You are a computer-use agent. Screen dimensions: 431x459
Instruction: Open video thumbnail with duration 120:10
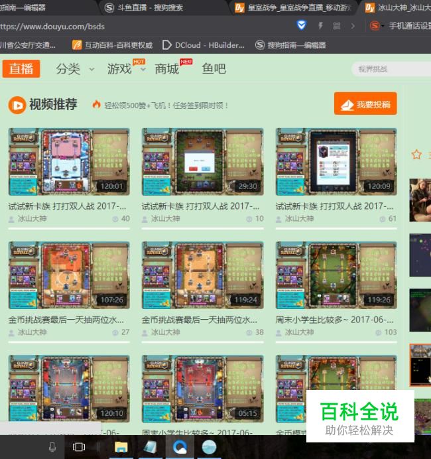(69, 389)
